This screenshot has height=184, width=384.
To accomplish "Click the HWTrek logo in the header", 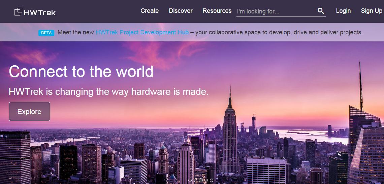I will (x=35, y=12).
